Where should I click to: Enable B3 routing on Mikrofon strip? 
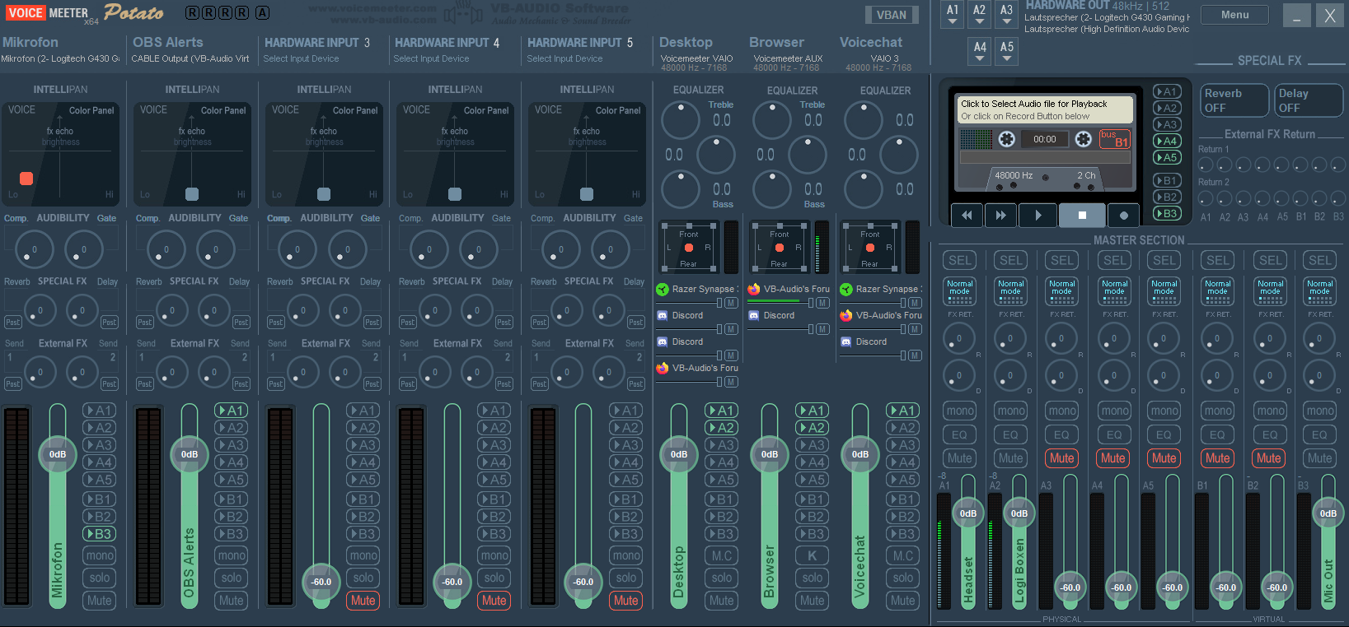click(100, 534)
